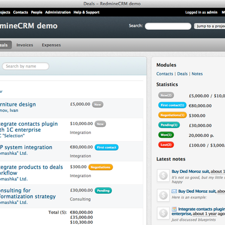Switch to the Expenses tab
Viewport: 225px width, 225px height.
click(x=51, y=45)
